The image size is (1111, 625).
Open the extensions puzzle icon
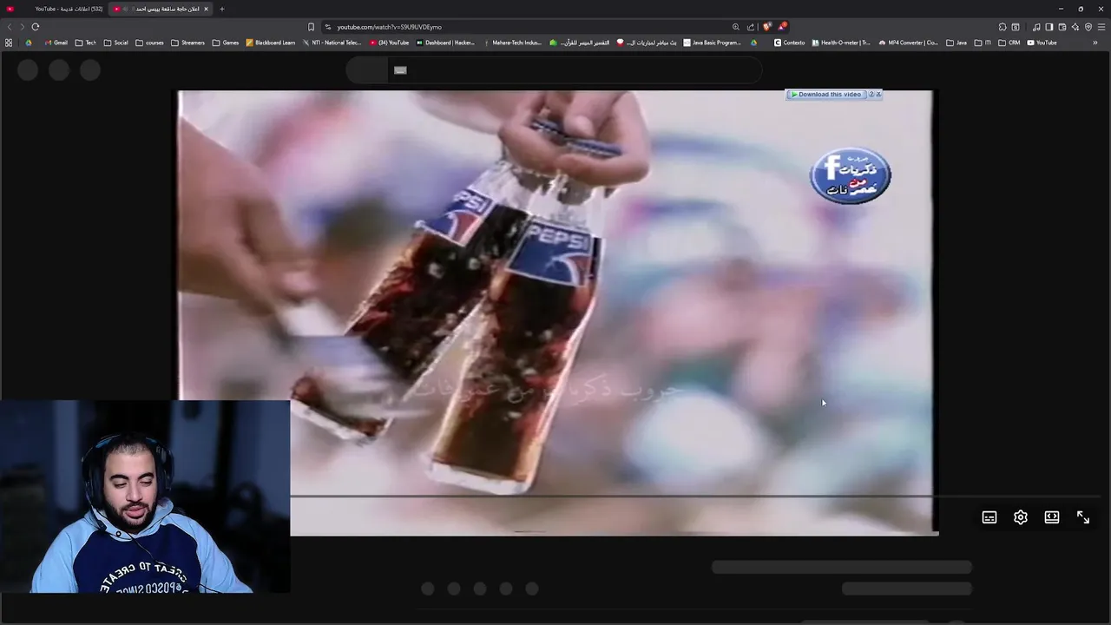[1002, 27]
